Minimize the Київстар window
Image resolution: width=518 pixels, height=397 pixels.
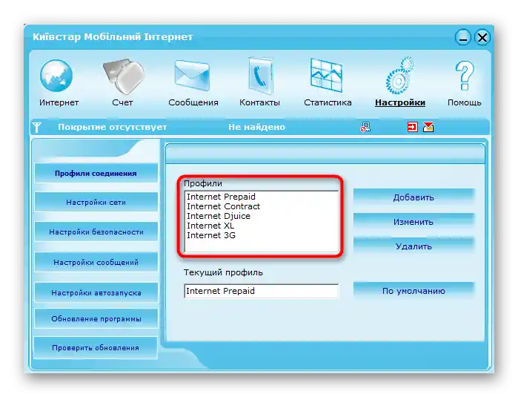point(463,37)
